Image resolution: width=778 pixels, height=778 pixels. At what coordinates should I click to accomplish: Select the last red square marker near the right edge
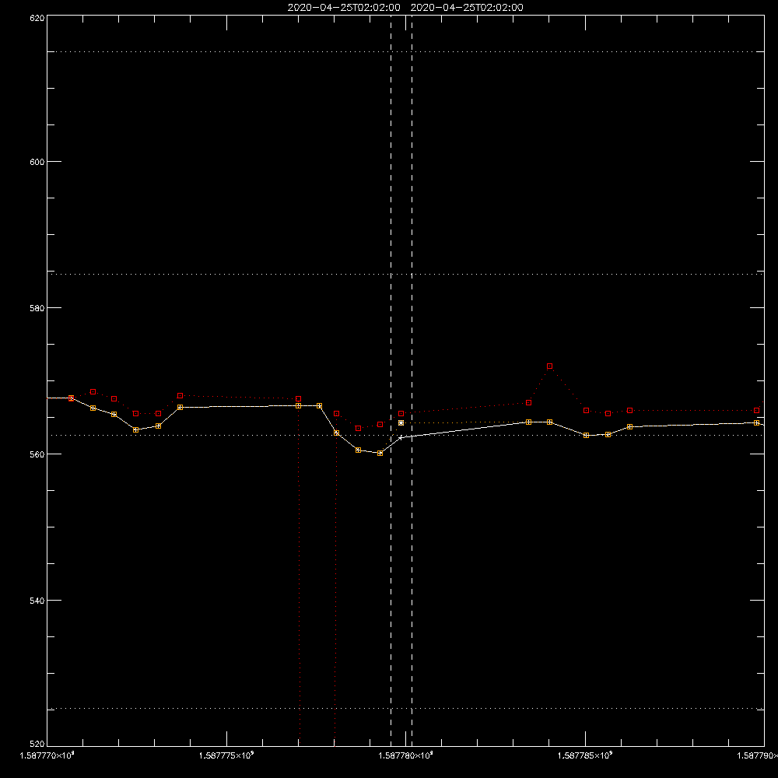point(756,410)
